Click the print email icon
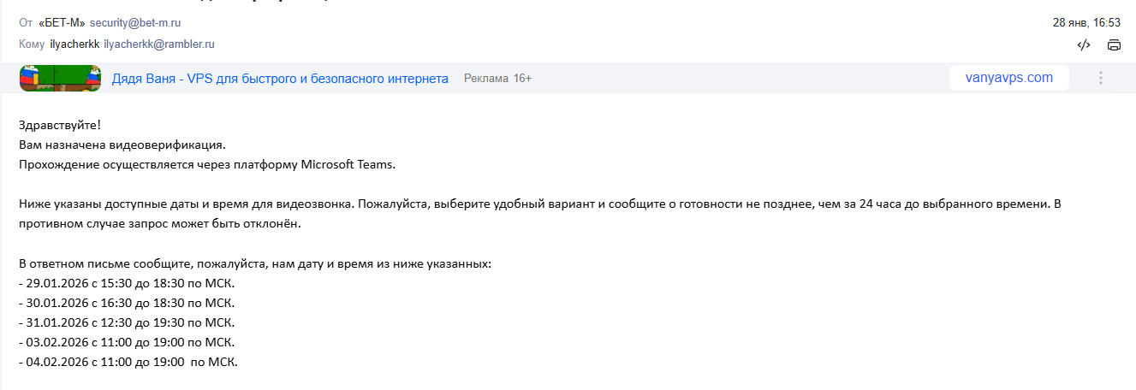Image resolution: width=1136 pixels, height=390 pixels. [1114, 45]
